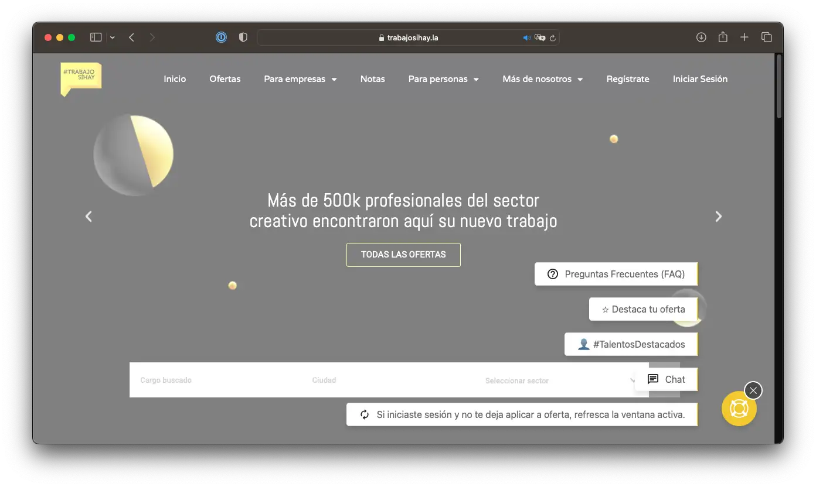
Task: Reload the page from address bar
Action: click(552, 38)
